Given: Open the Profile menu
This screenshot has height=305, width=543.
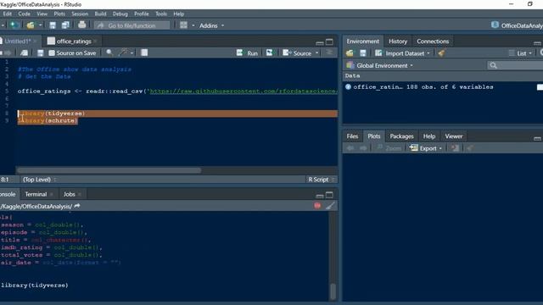Looking at the screenshot, I should click(142, 14).
